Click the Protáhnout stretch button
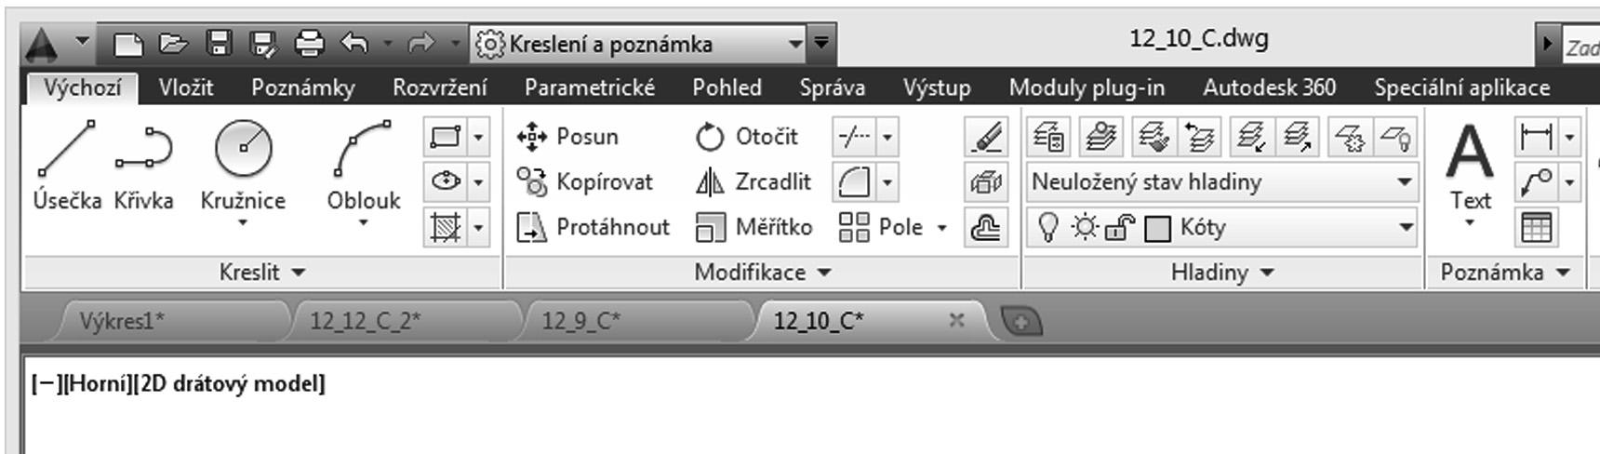 point(593,228)
